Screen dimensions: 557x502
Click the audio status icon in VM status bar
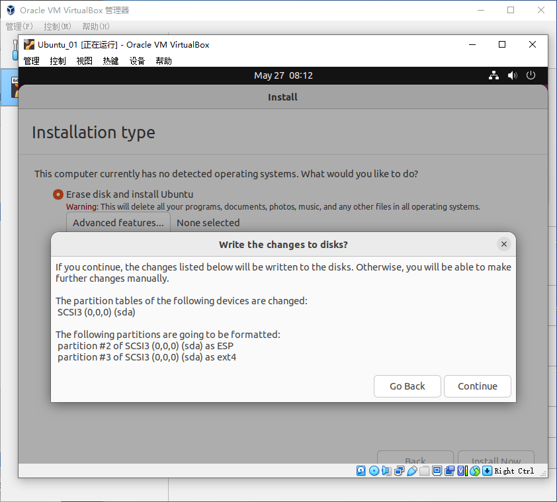[x=386, y=471]
